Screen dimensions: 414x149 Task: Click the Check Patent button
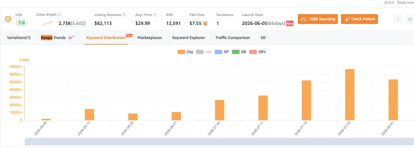click(359, 19)
